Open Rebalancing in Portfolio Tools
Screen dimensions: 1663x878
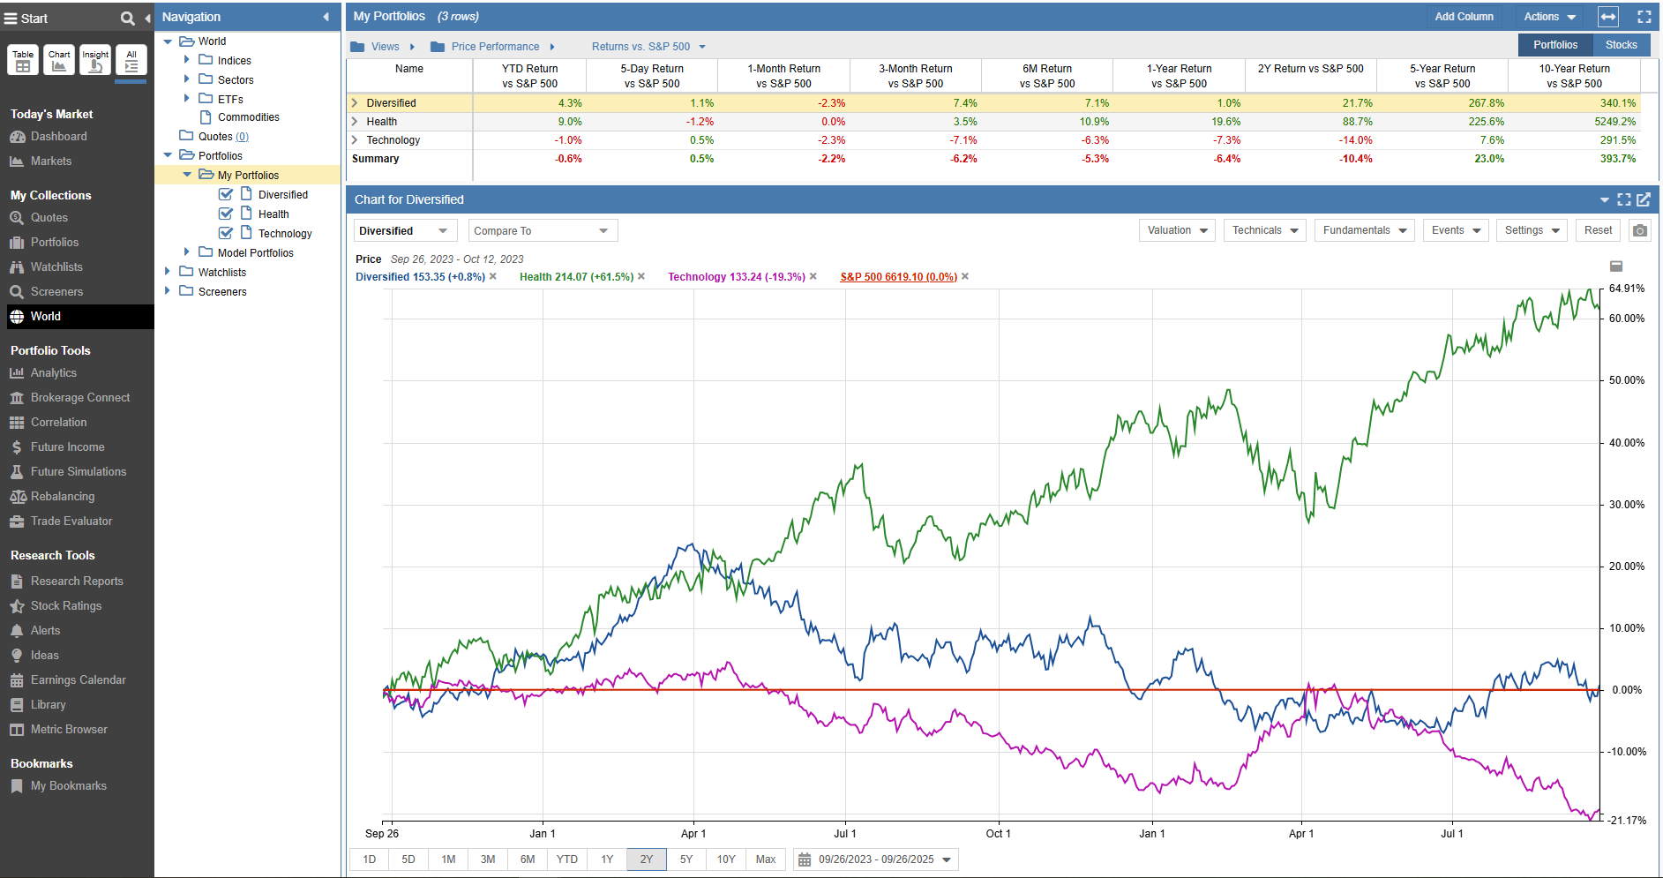tap(62, 497)
